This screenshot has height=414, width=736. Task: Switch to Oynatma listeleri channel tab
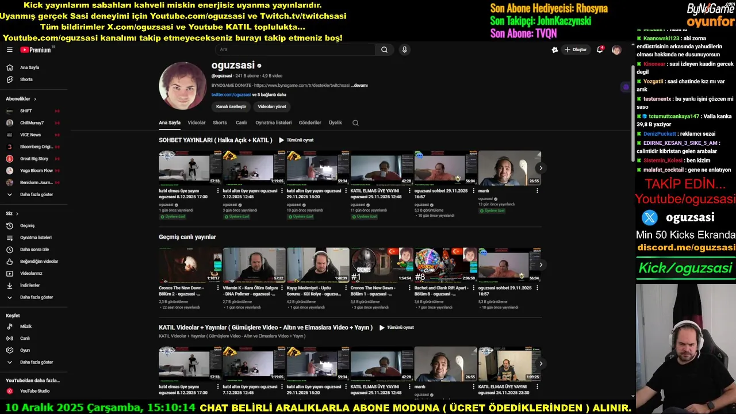click(274, 122)
